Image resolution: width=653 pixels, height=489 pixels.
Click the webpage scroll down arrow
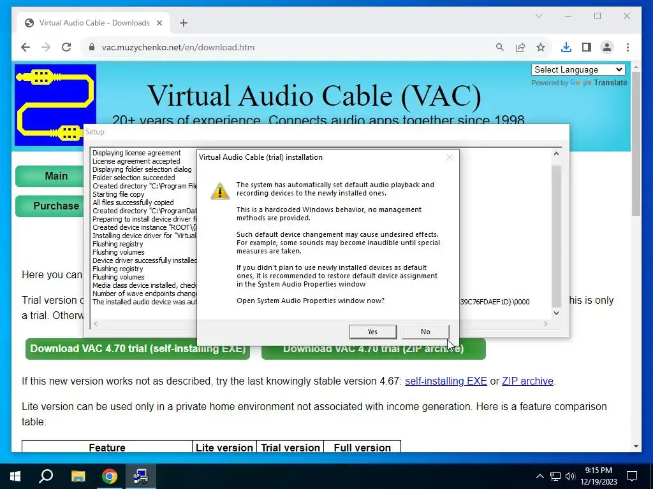coord(636,446)
